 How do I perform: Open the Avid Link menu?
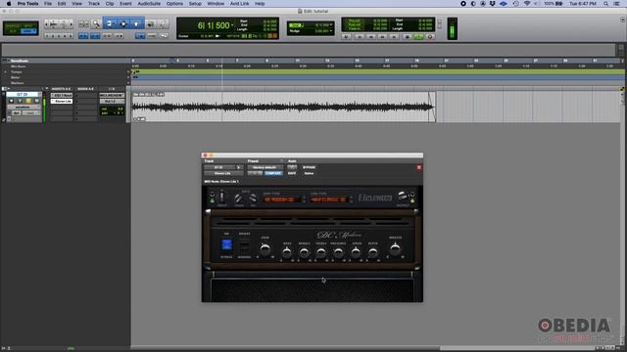(x=239, y=4)
